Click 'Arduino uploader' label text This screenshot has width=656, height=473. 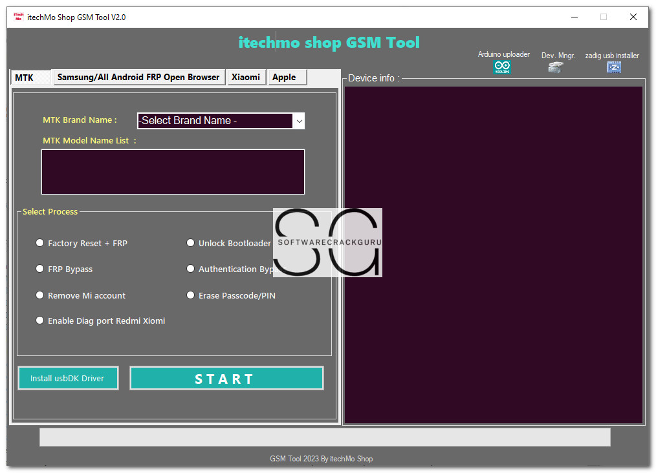[x=504, y=54]
